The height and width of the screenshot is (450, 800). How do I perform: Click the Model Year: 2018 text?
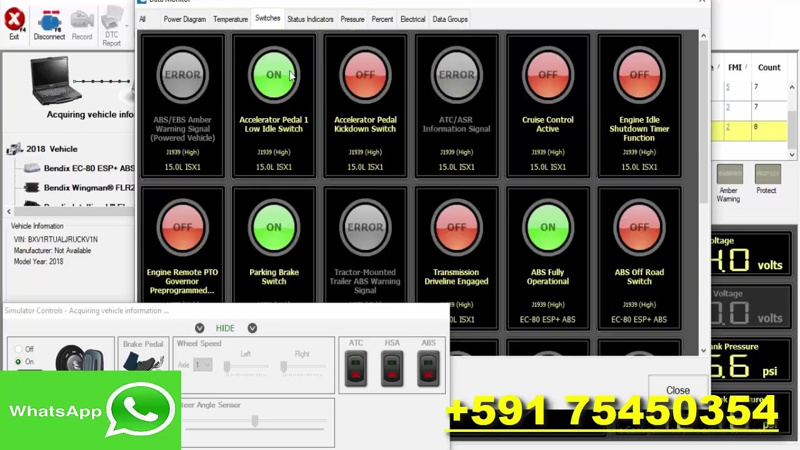(x=39, y=262)
